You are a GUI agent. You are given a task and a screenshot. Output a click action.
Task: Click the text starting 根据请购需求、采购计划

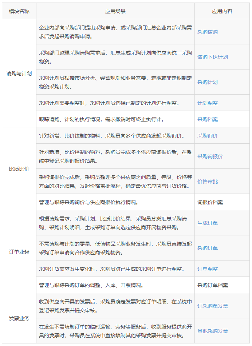pos(113,223)
